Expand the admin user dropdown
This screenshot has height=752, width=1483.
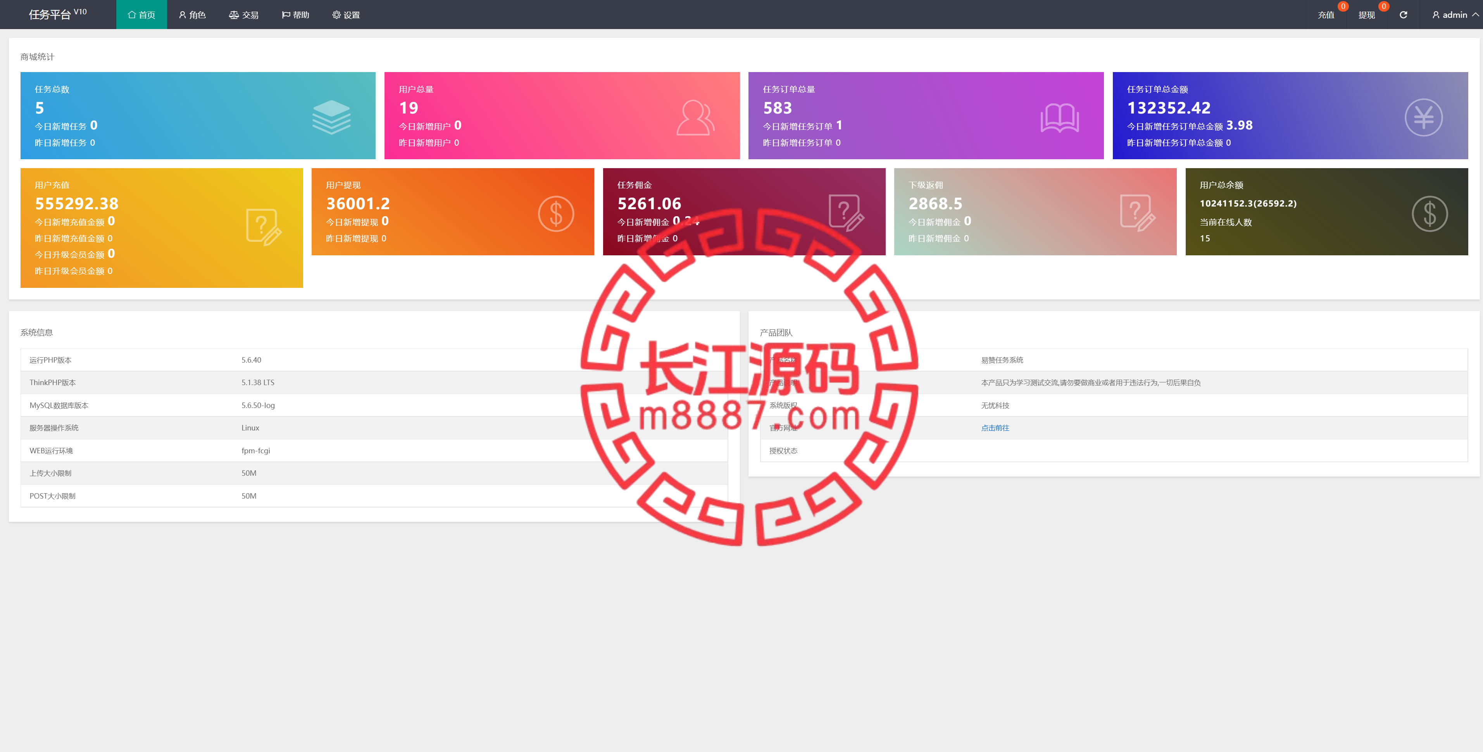1455,15
